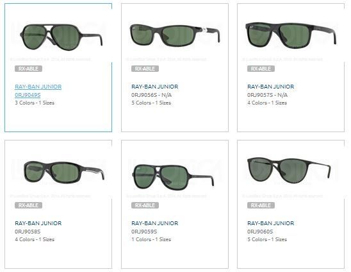351x272 pixels.
Task: Click the RX-ABLE badge on 0RJ9049S
Action: [28, 69]
